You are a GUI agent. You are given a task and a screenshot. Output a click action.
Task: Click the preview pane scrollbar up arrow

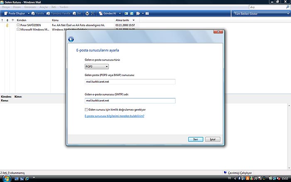[289, 106]
